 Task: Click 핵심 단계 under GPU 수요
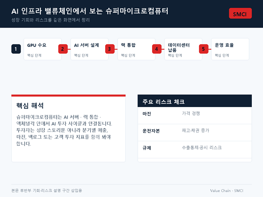coord(34,55)
